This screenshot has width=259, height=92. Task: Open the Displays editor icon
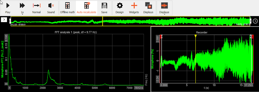point(148,8)
